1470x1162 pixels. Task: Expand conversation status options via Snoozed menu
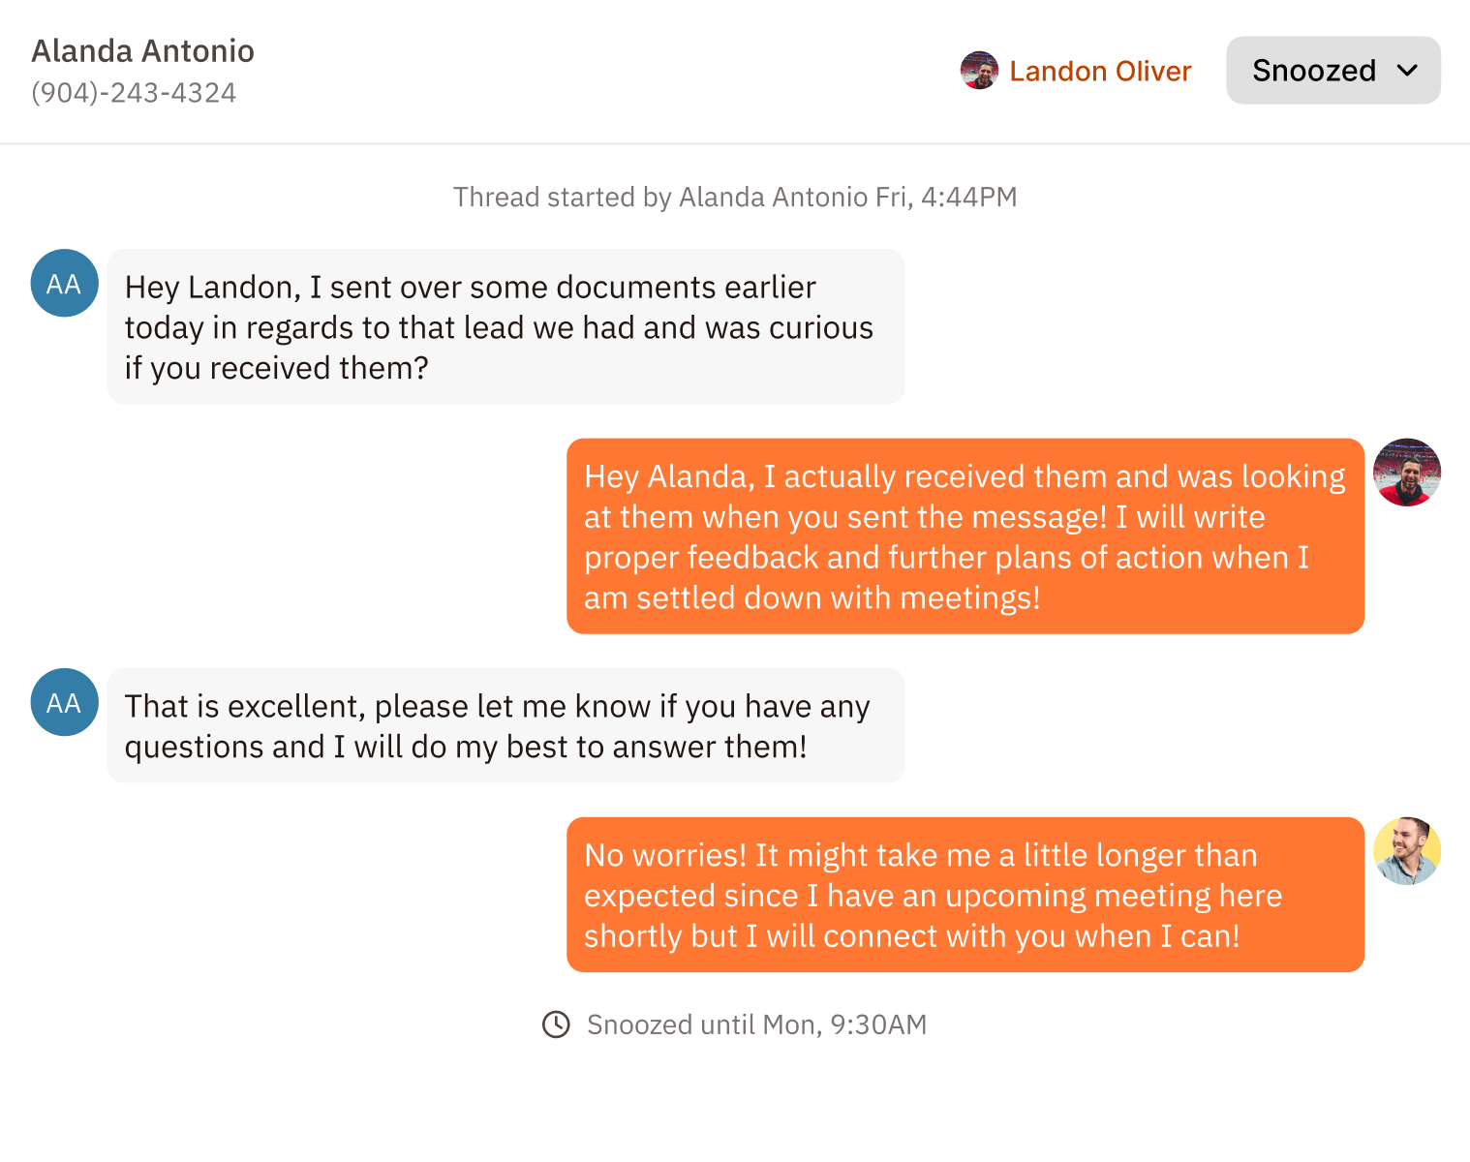(x=1332, y=70)
